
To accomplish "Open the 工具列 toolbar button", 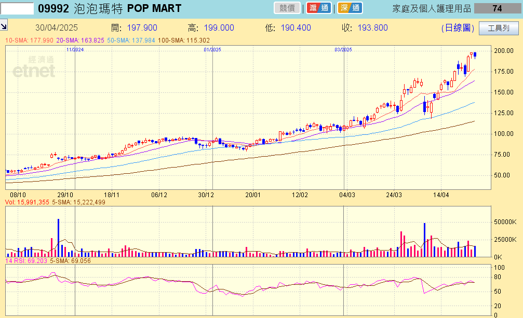I will (x=499, y=28).
